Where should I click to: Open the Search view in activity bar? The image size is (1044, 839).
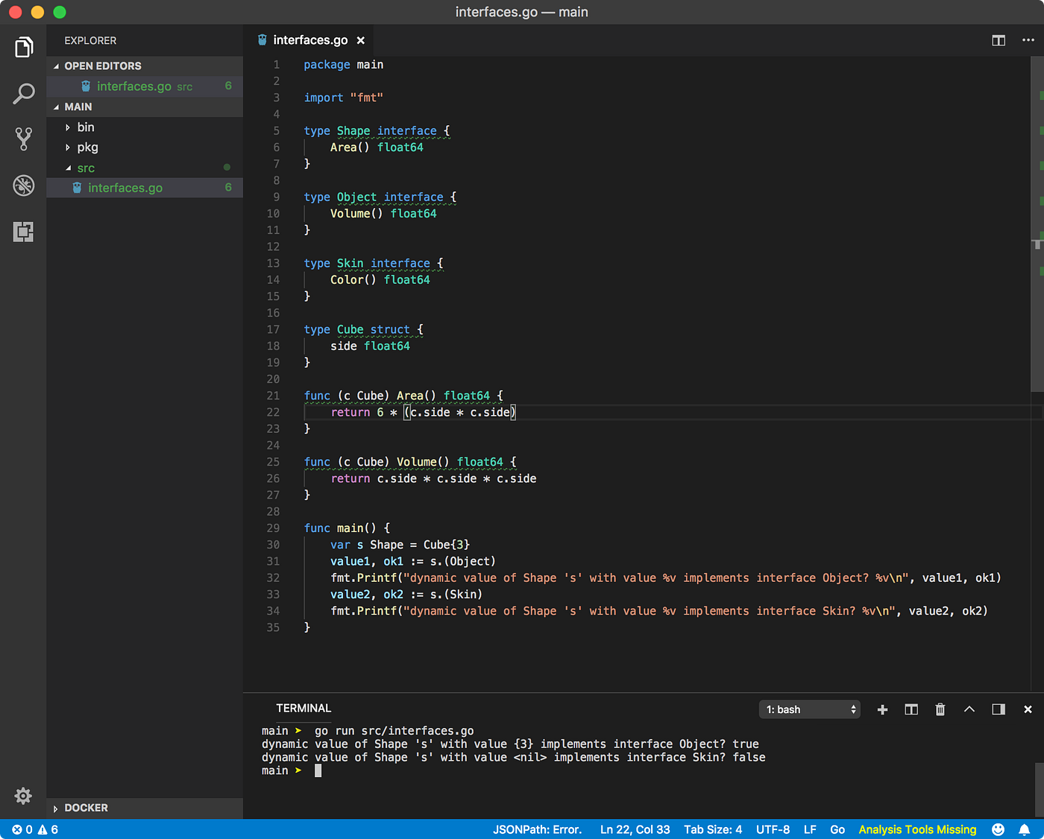point(24,94)
